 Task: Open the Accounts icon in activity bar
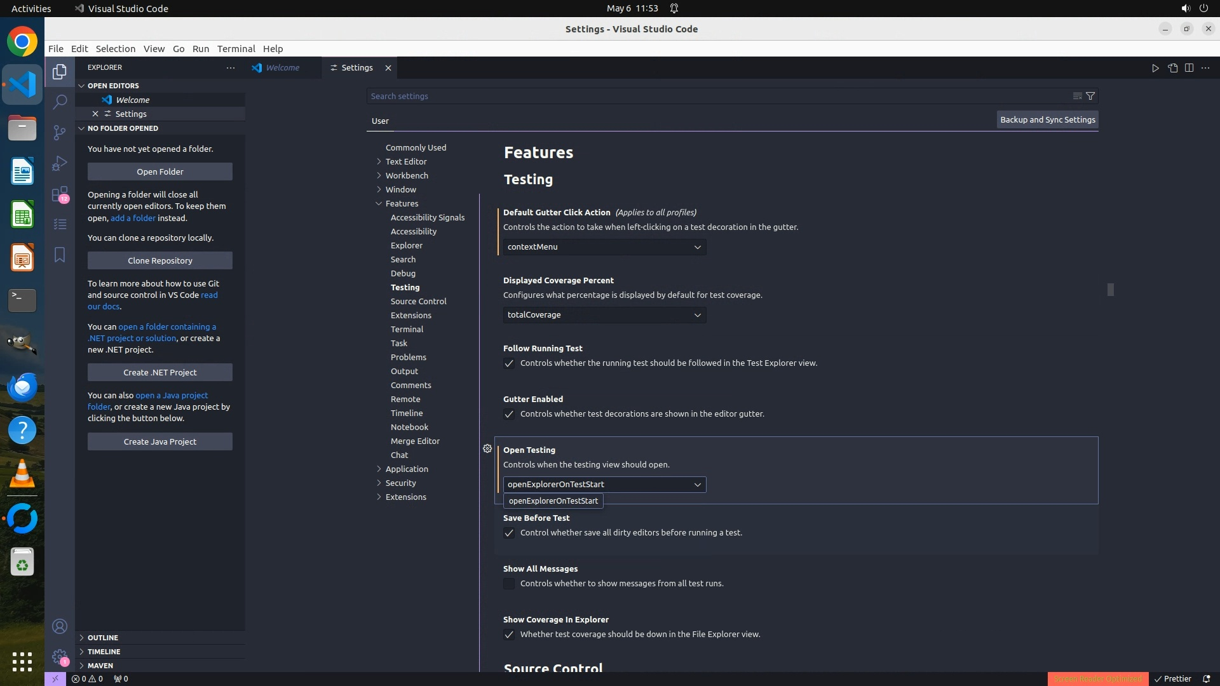click(60, 626)
